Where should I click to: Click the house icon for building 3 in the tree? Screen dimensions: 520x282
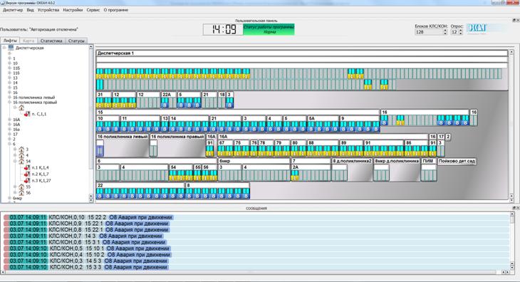pyautogui.click(x=21, y=149)
